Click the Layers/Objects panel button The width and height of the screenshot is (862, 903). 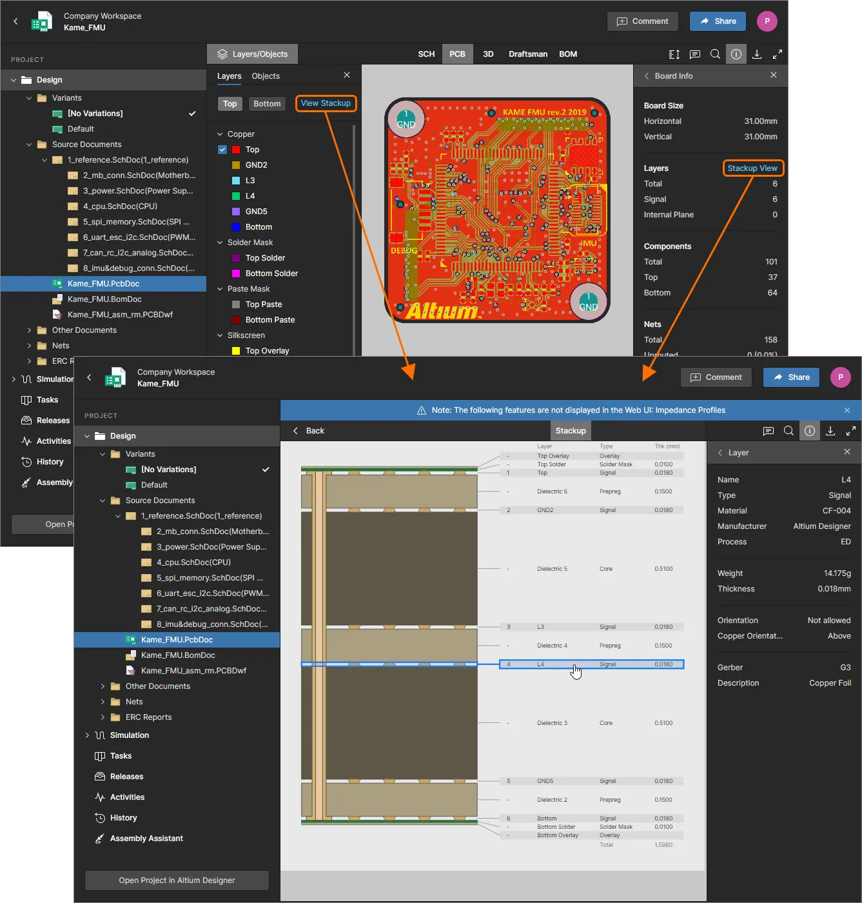[253, 54]
